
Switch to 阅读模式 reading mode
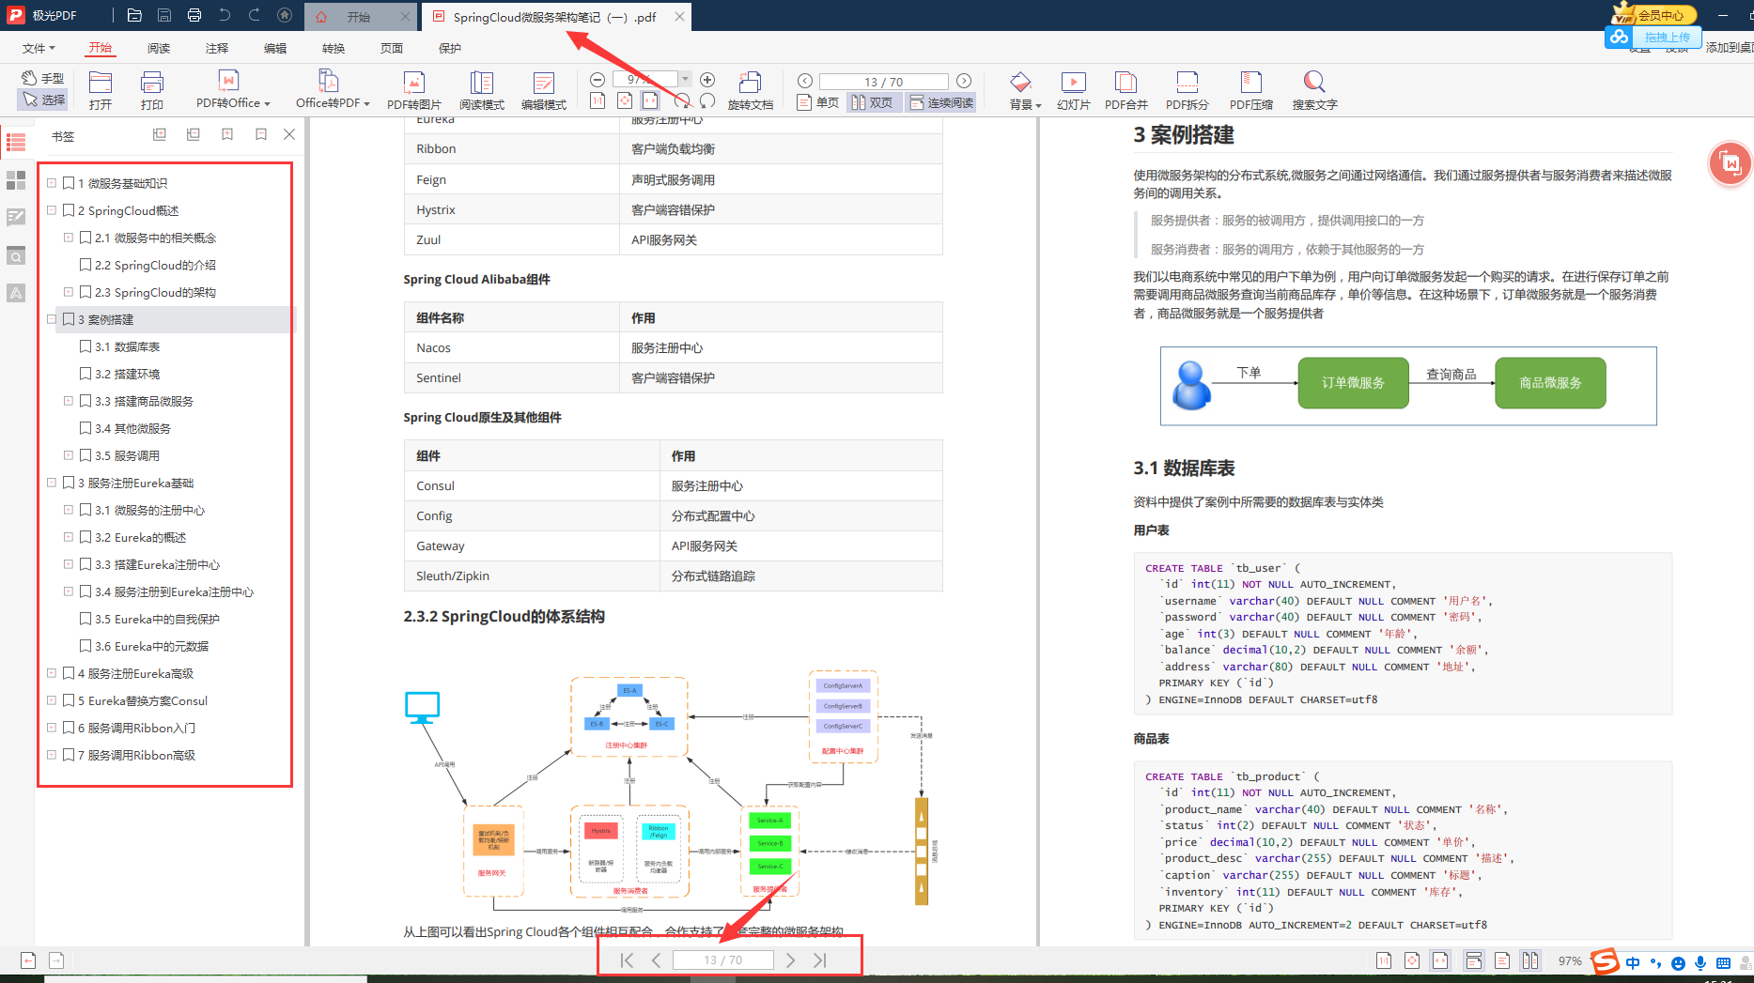[482, 91]
